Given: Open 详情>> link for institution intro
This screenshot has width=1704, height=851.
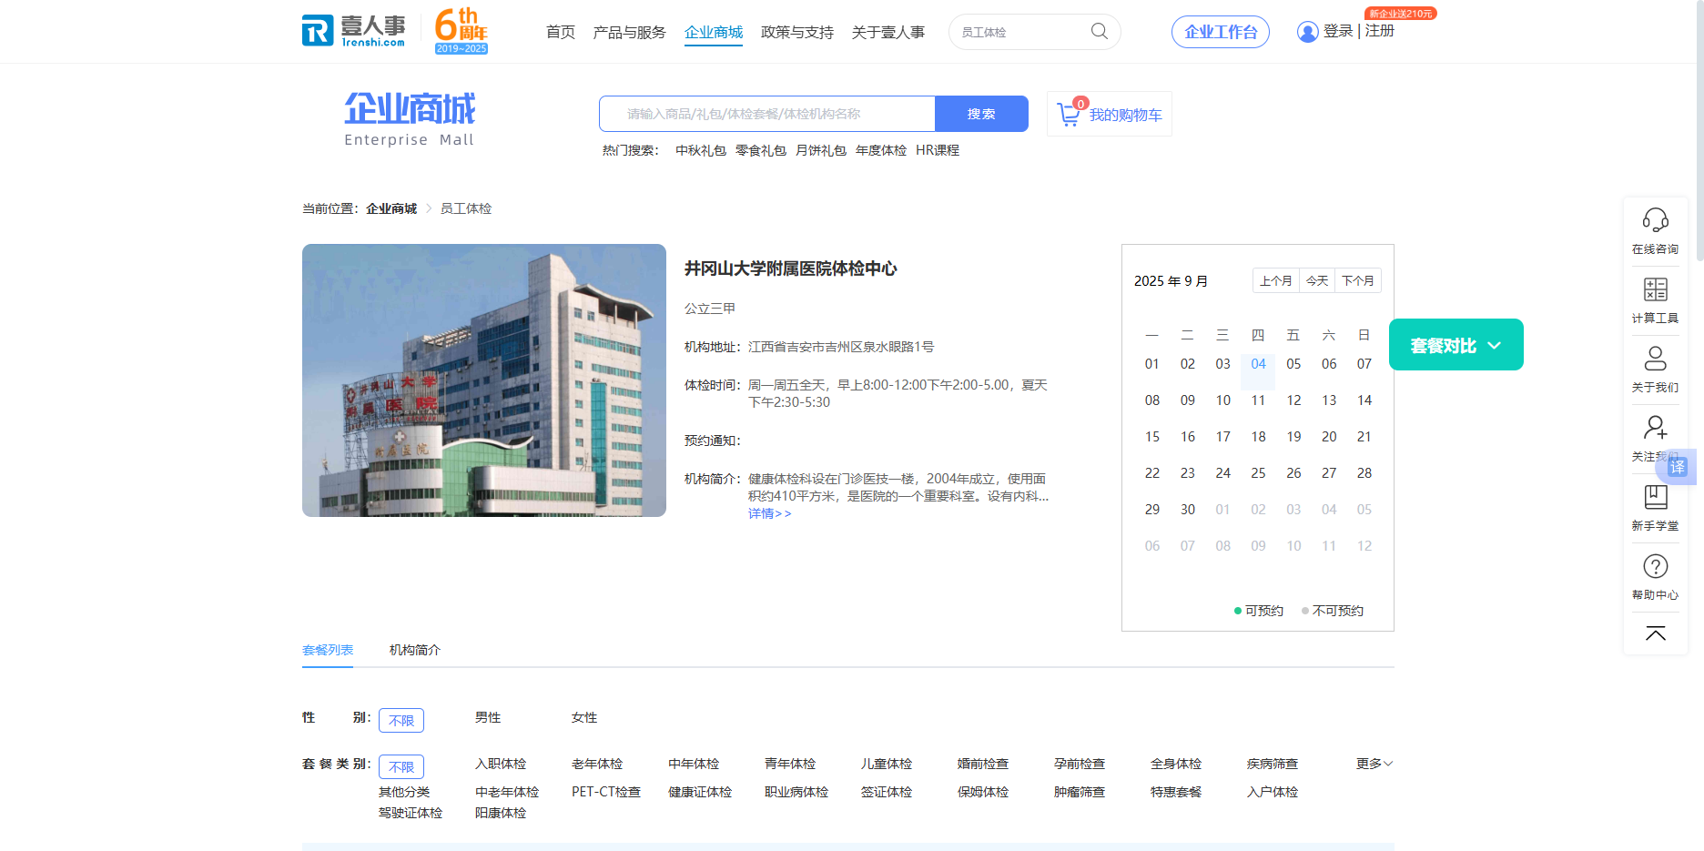Looking at the screenshot, I should coord(770,513).
